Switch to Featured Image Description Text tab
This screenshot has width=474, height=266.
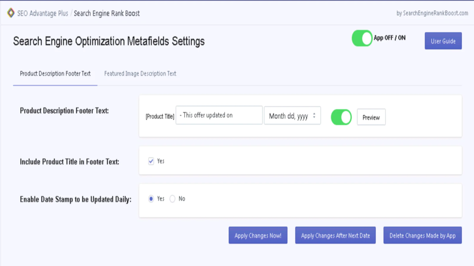click(x=140, y=74)
